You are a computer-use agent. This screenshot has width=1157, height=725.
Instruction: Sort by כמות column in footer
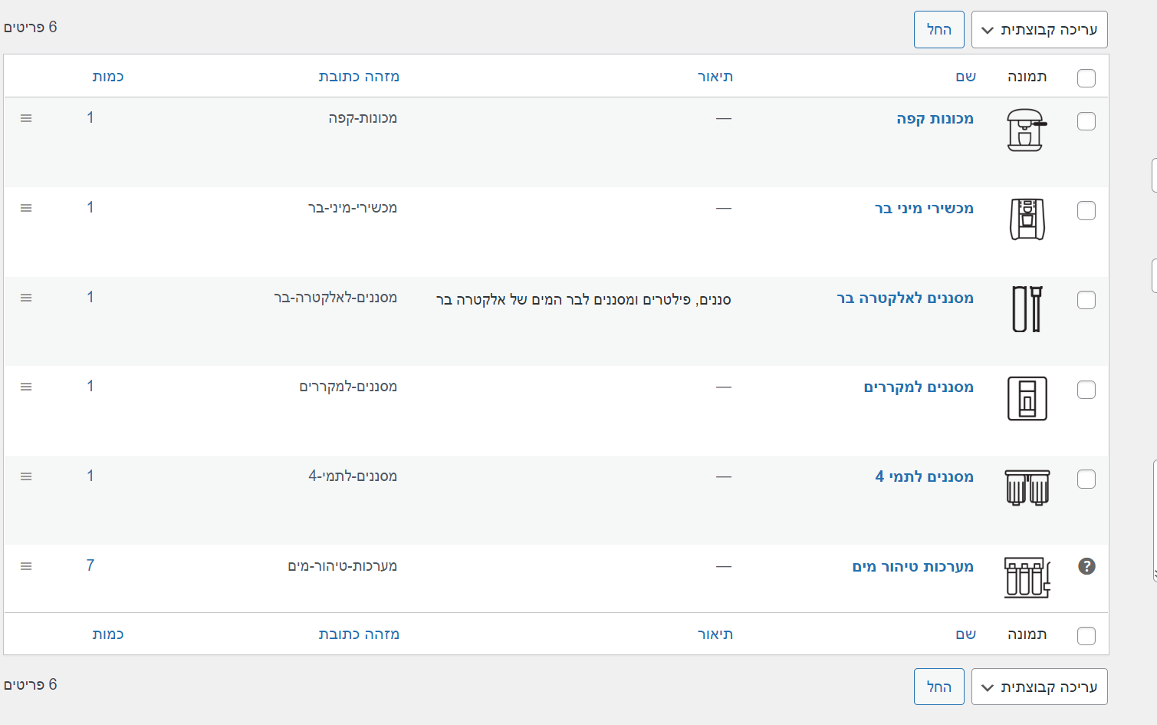click(107, 634)
